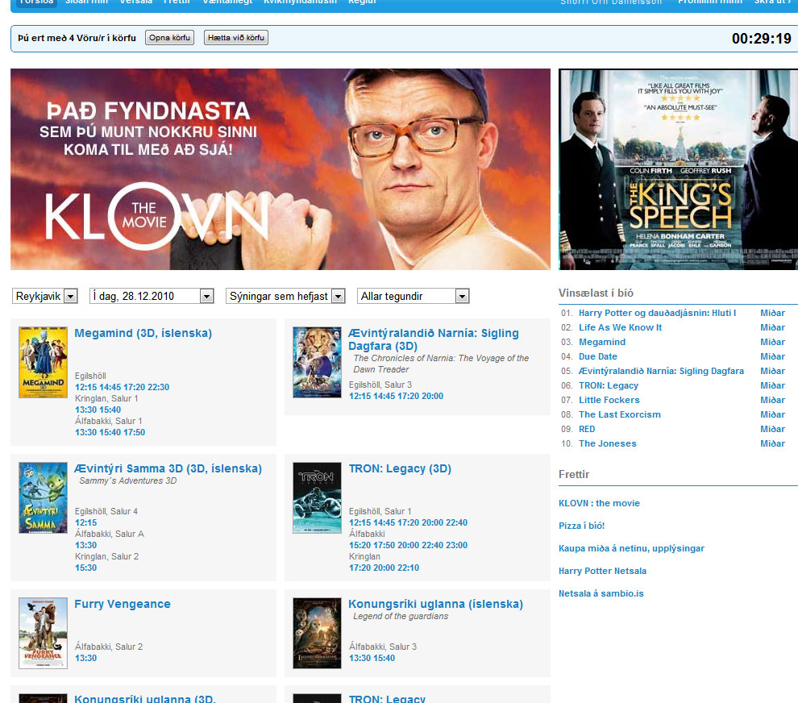Open the Narnia movie poster thumbnail
The height and width of the screenshot is (703, 798).
tap(317, 362)
